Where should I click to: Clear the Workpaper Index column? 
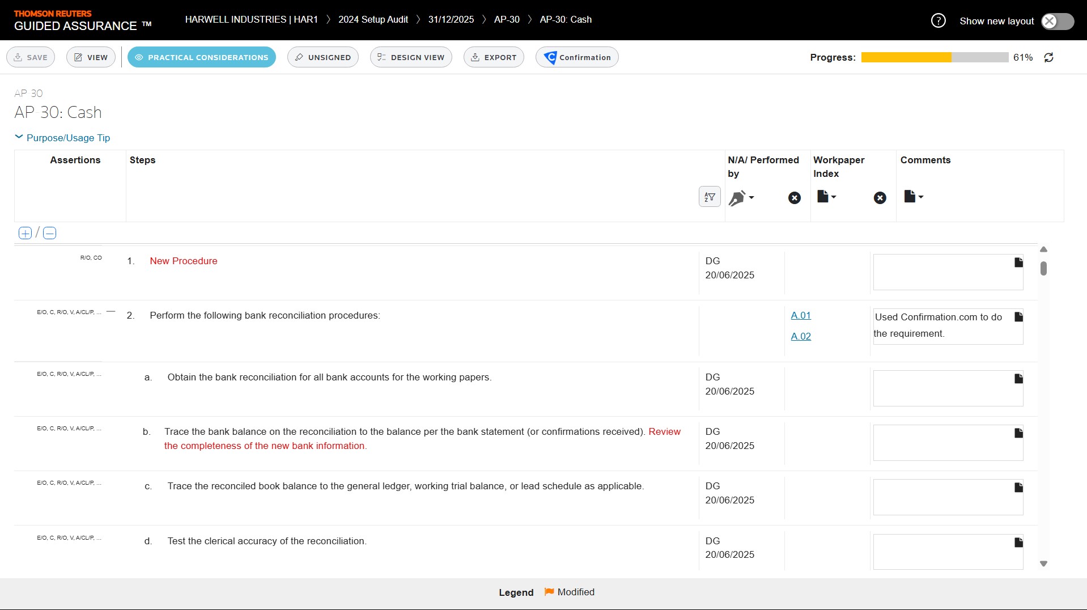click(x=880, y=198)
